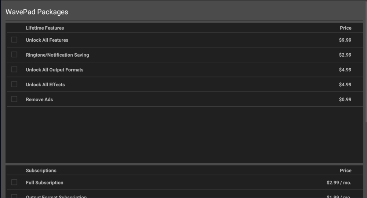
Task: Click the WavePad Packages title
Action: click(37, 12)
